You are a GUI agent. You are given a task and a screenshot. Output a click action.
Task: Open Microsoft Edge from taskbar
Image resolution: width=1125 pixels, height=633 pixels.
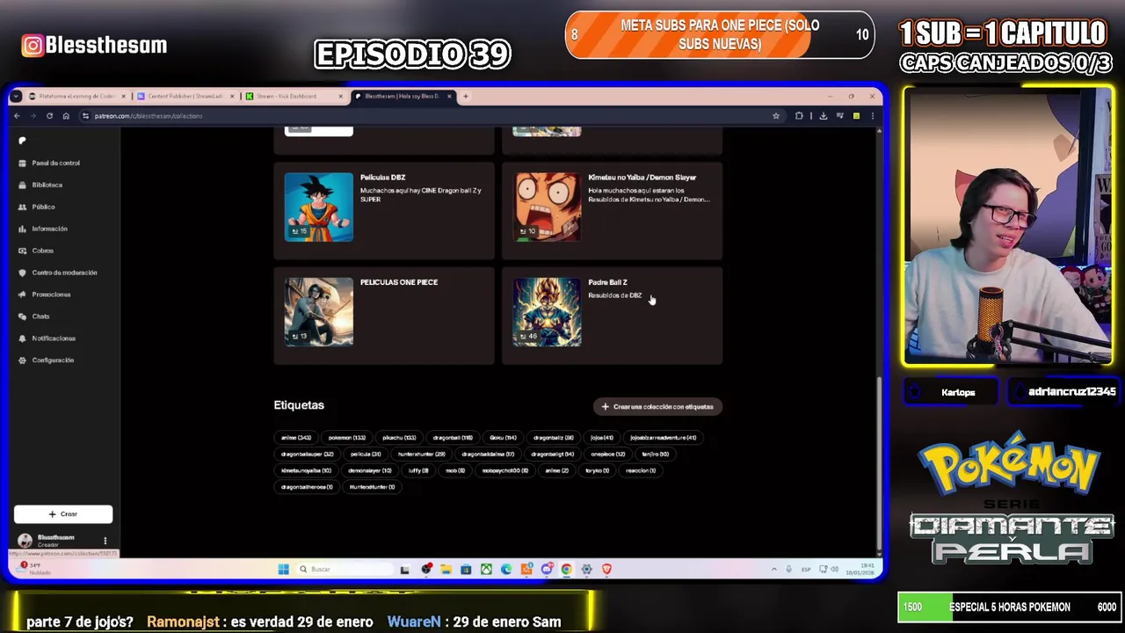point(506,569)
